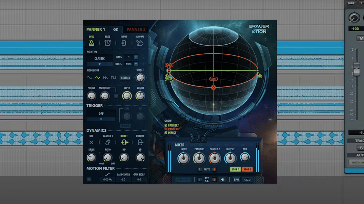Toggle the Mod Delay link square
This screenshot has width=364, height=204.
(116, 96)
